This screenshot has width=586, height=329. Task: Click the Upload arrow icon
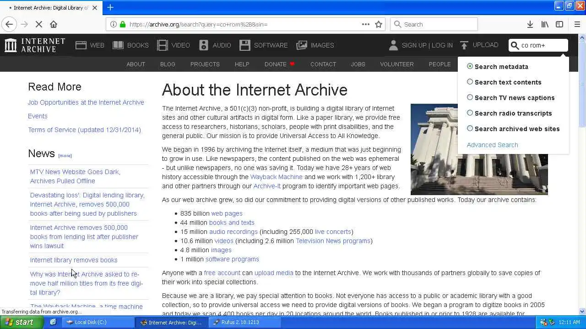464,45
